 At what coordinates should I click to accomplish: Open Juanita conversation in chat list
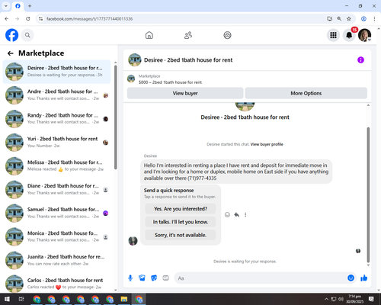(x=56, y=260)
